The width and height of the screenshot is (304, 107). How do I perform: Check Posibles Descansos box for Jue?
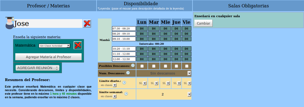click(176, 66)
